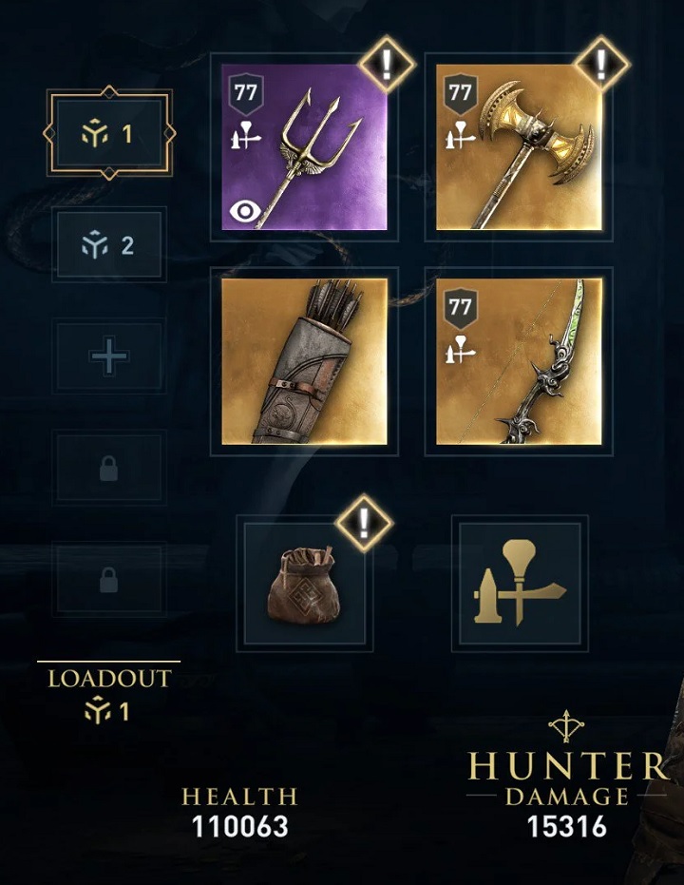Add a new loadout with plus slot
Viewport: 684px width, 885px height.
(x=109, y=356)
